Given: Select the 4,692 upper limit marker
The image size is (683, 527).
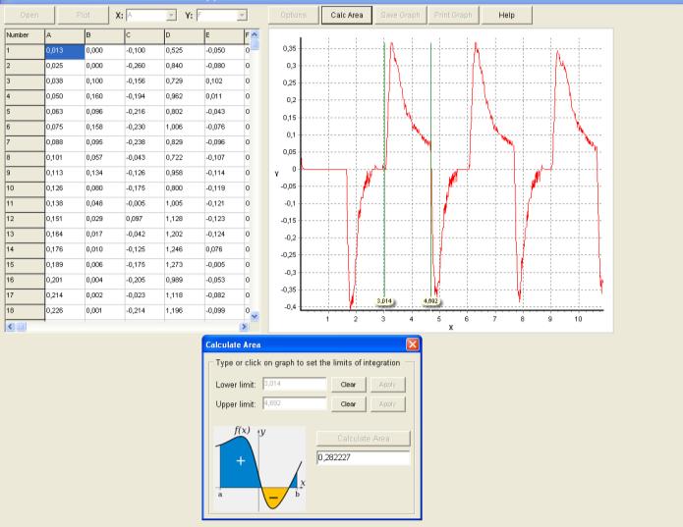Looking at the screenshot, I should click(x=430, y=301).
